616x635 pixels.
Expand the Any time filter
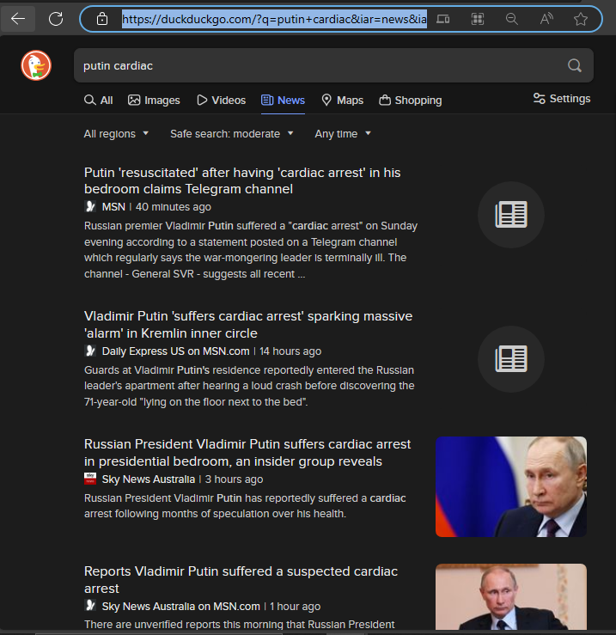click(x=343, y=134)
